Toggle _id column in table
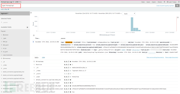 coord(69,68)
